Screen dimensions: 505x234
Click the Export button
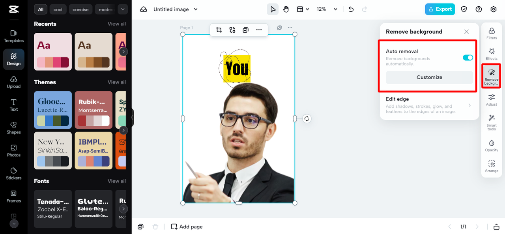tap(440, 9)
